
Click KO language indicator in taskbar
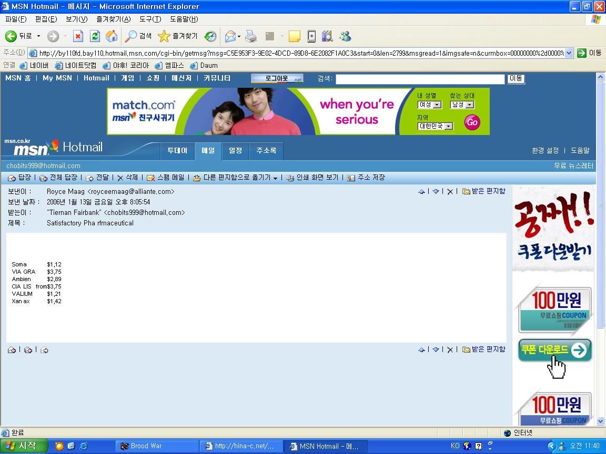(x=455, y=446)
